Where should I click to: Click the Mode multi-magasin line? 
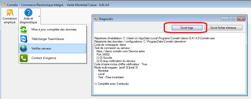point(116,67)
